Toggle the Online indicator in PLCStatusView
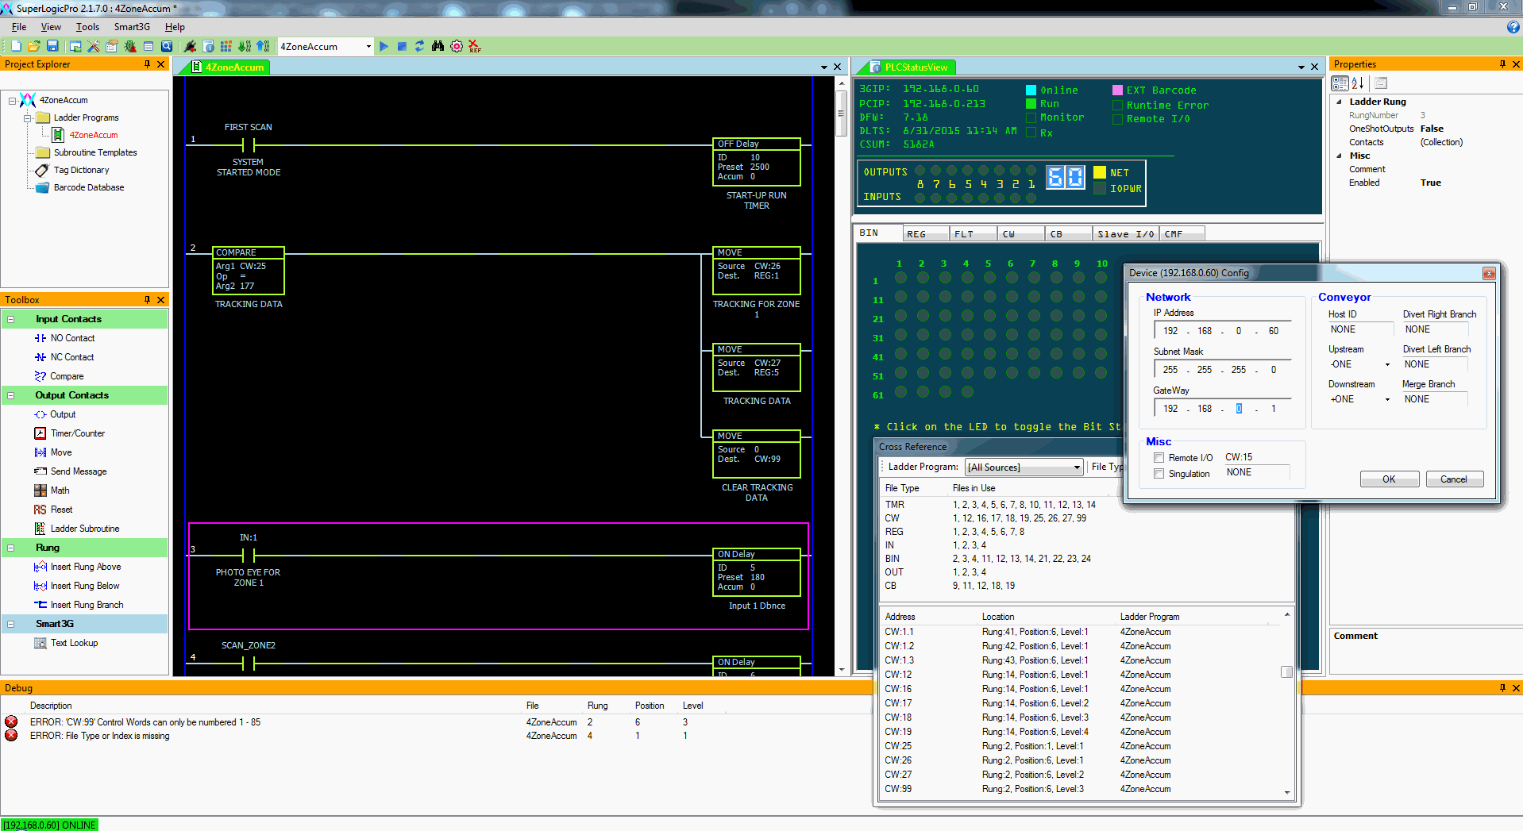This screenshot has height=831, width=1523. point(1031,90)
